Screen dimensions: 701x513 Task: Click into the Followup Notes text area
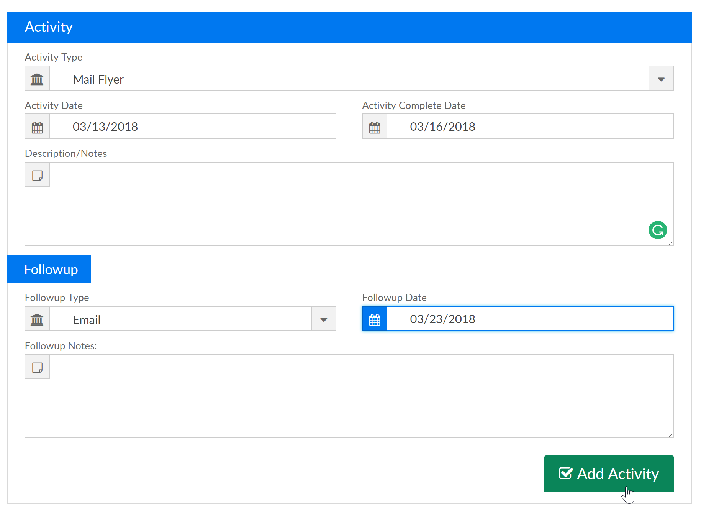(x=349, y=396)
